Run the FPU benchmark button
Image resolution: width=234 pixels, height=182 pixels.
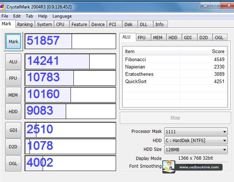(x=13, y=78)
